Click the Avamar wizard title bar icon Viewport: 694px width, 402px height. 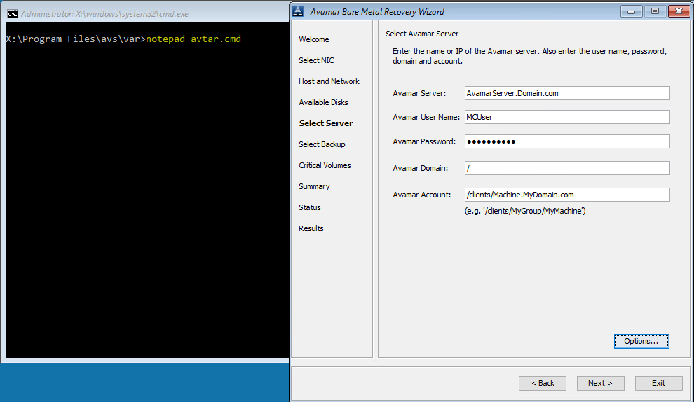tap(299, 11)
